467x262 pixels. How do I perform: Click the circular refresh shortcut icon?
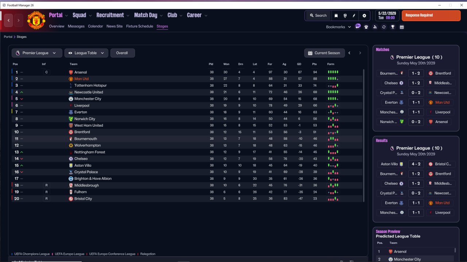point(384,27)
